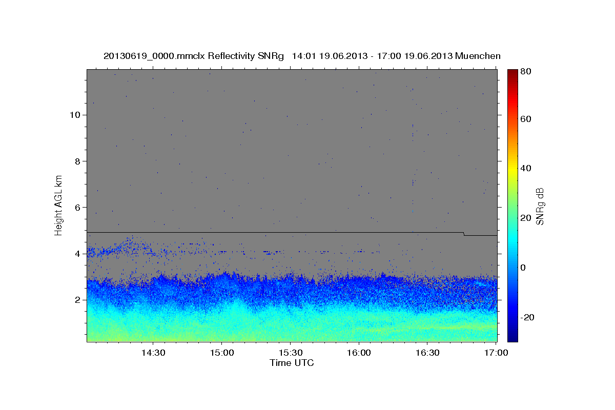The height and width of the screenshot is (410, 615).
Task: Click the 16:30 time tick label
Action: 428,353
